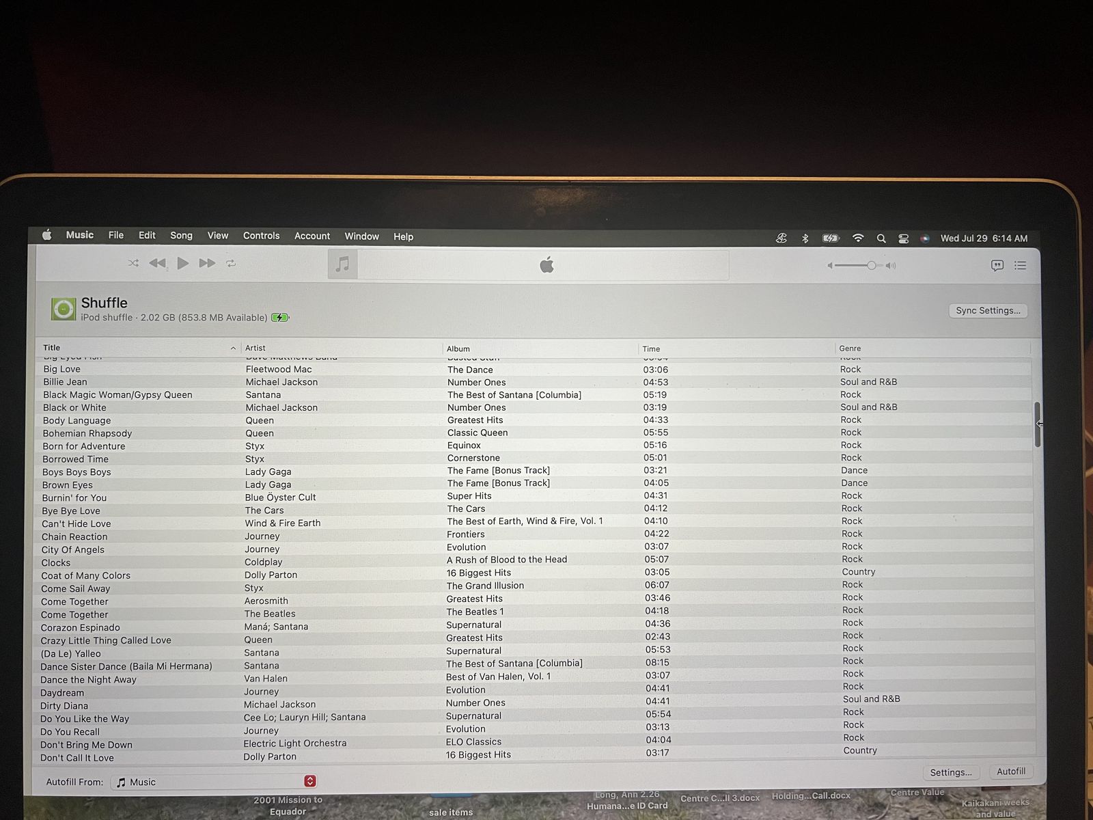The image size is (1093, 820).
Task: Toggle shuffle playback icon
Action: [133, 263]
